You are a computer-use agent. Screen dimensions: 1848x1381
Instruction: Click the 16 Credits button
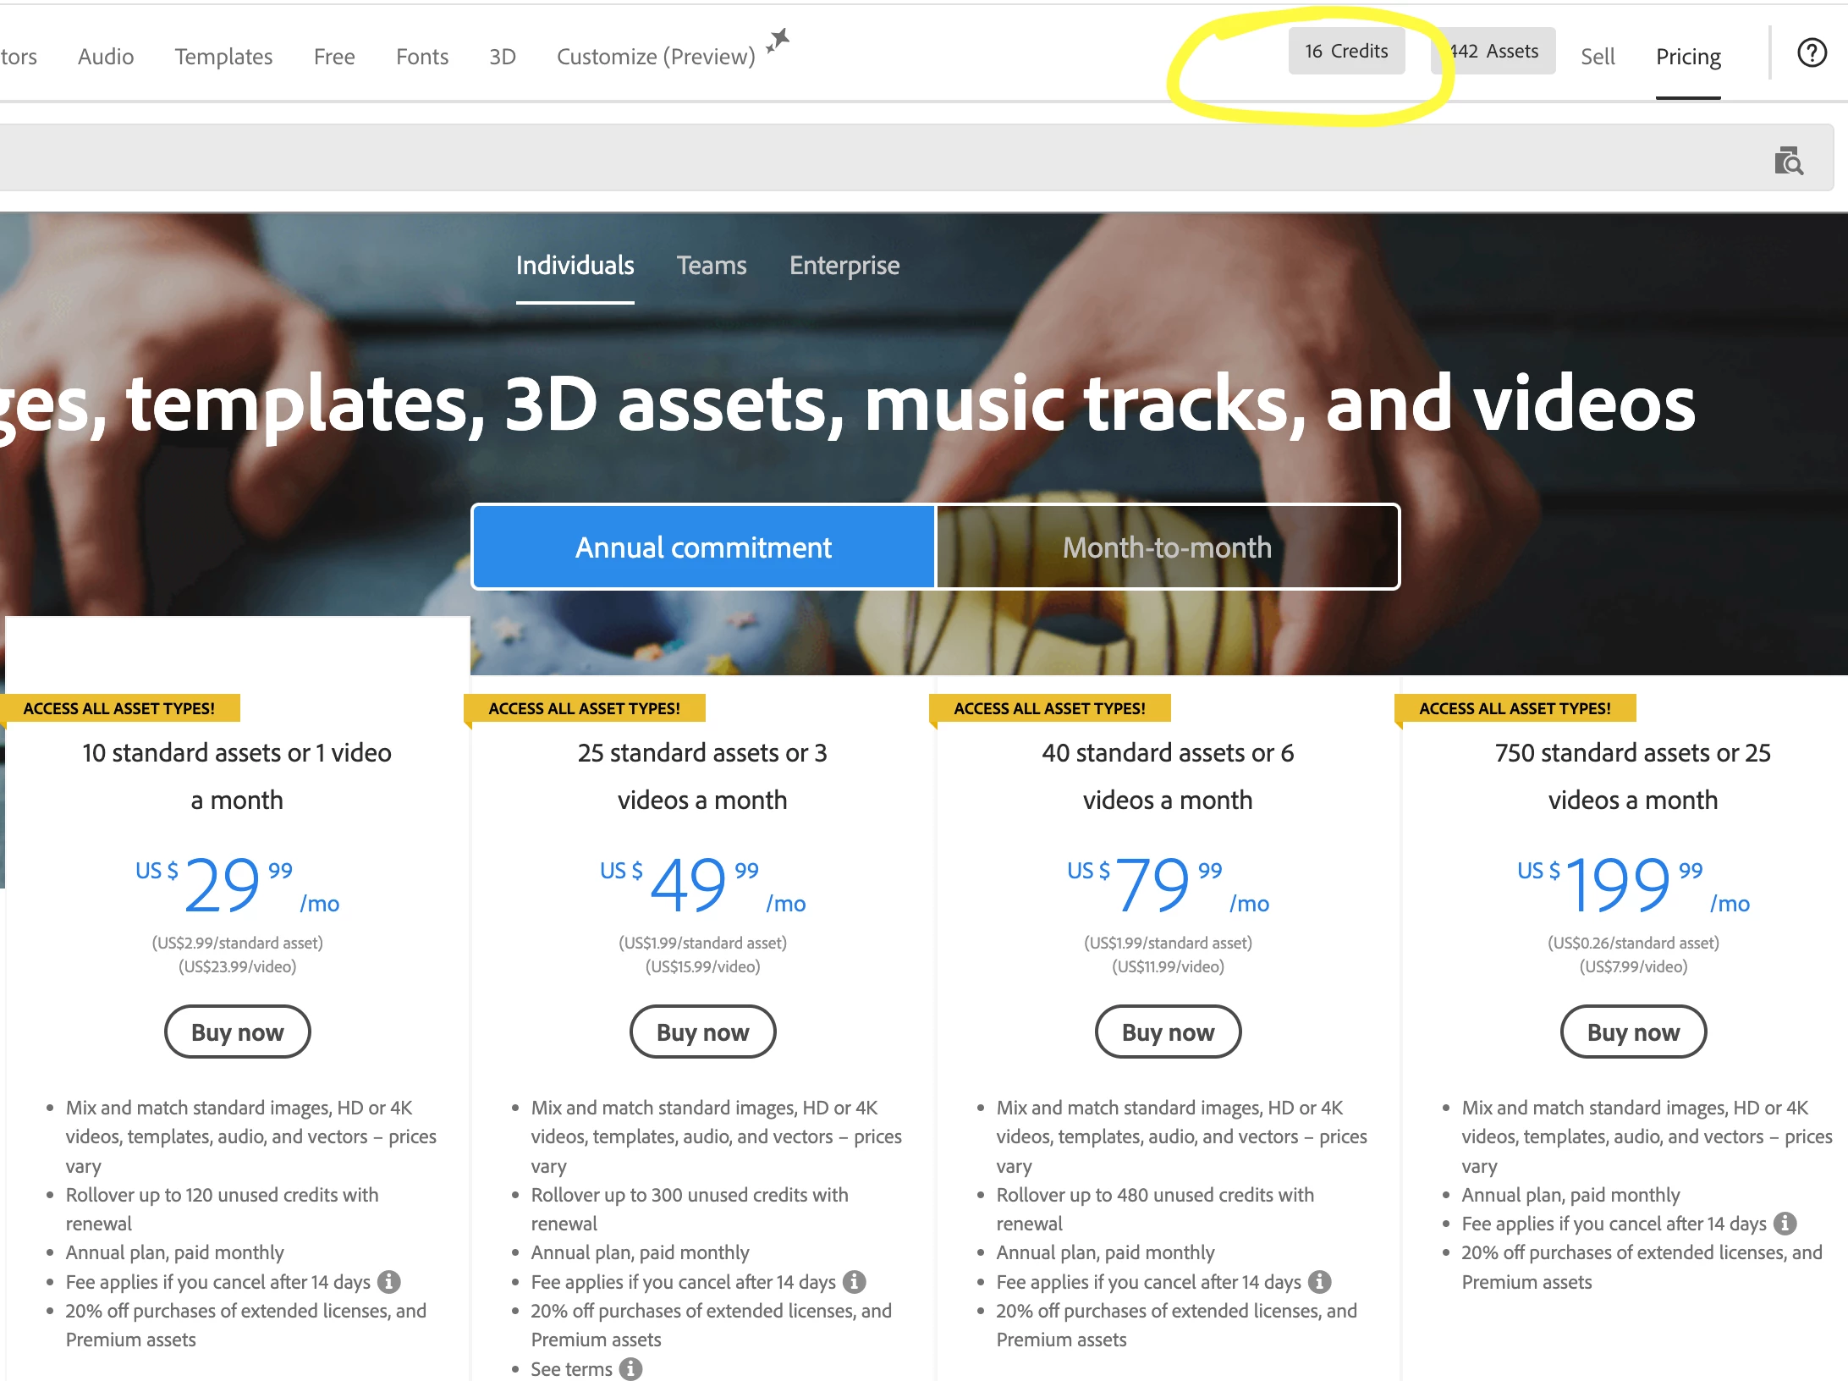[1345, 52]
